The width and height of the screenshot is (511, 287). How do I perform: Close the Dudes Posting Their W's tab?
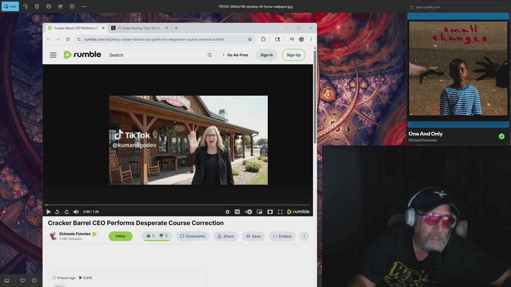tap(166, 28)
